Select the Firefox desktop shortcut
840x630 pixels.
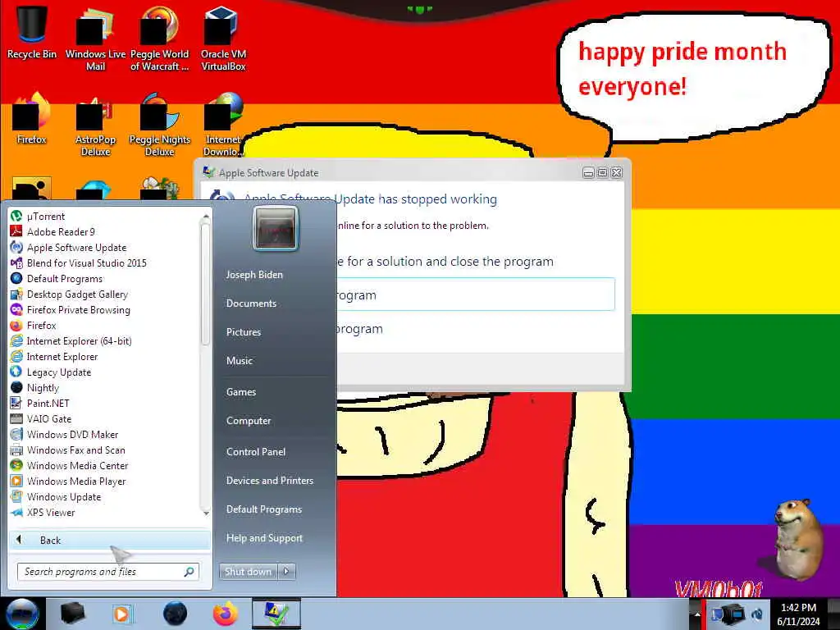coord(32,118)
